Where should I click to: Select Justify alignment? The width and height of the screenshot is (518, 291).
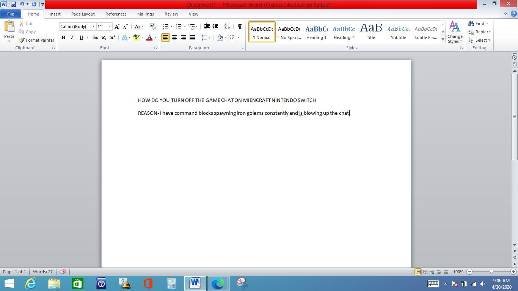192,38
